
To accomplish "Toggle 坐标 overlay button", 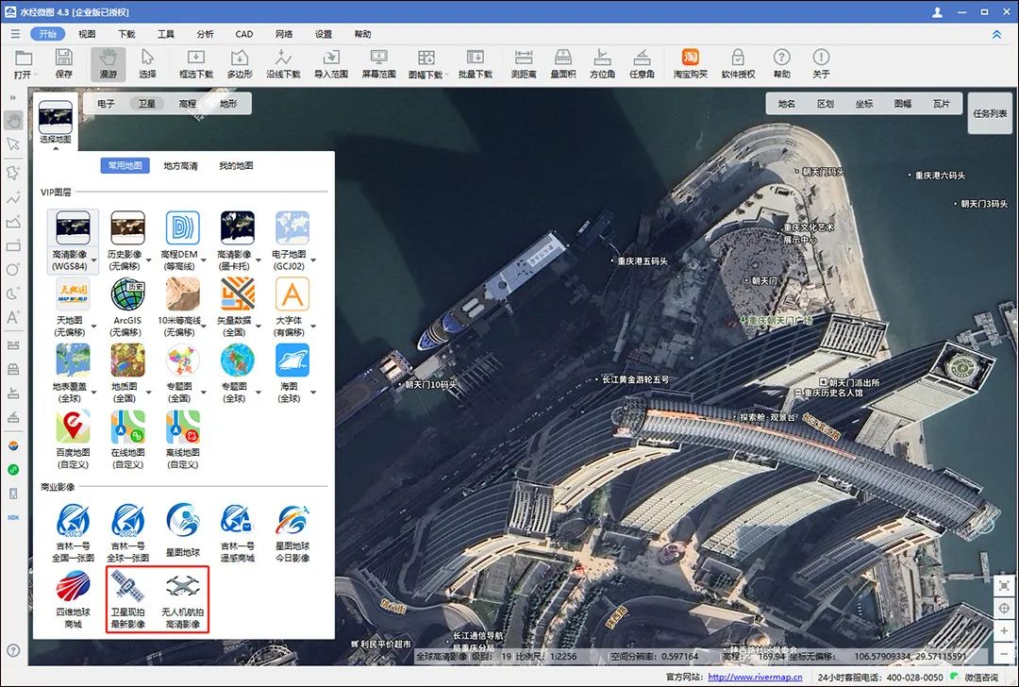I will click(x=863, y=104).
